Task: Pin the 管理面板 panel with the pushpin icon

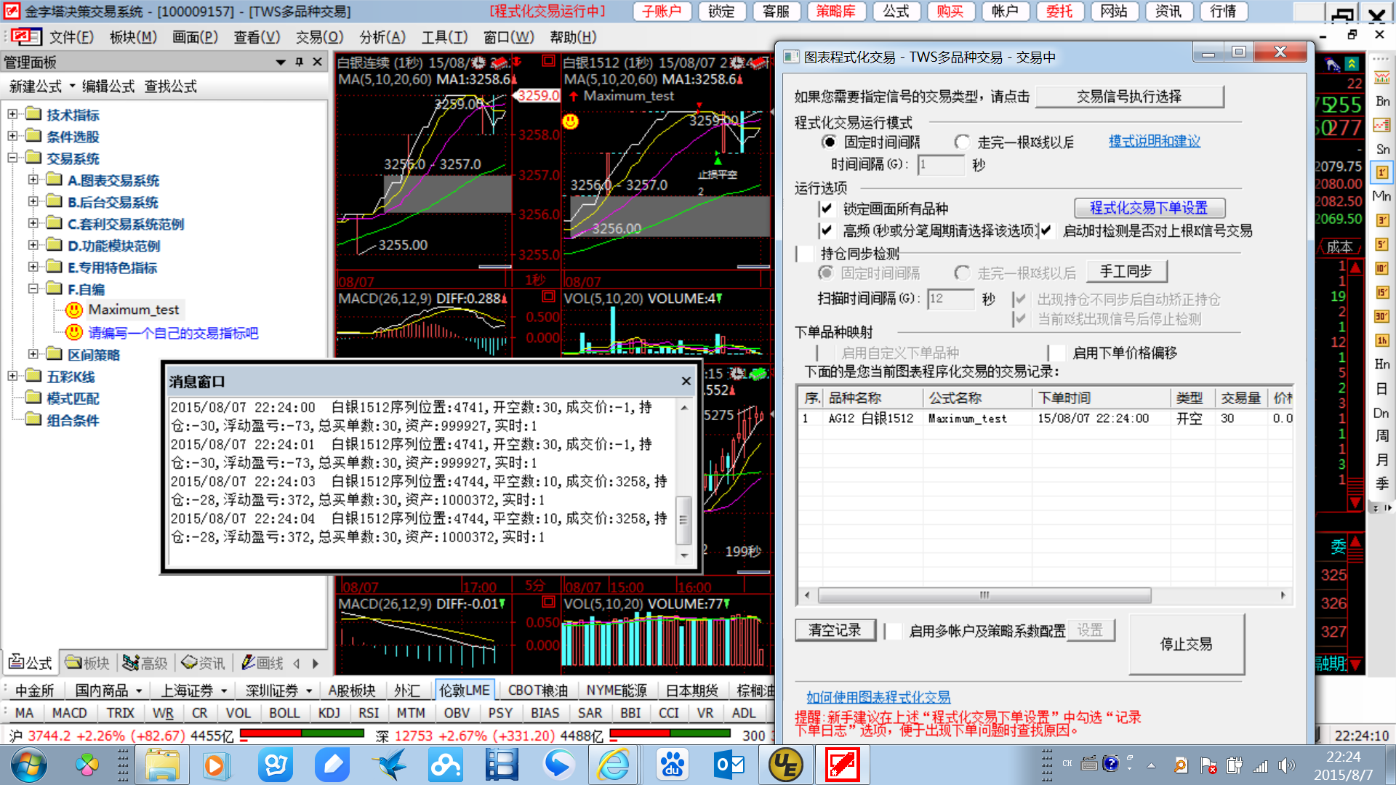Action: click(299, 63)
